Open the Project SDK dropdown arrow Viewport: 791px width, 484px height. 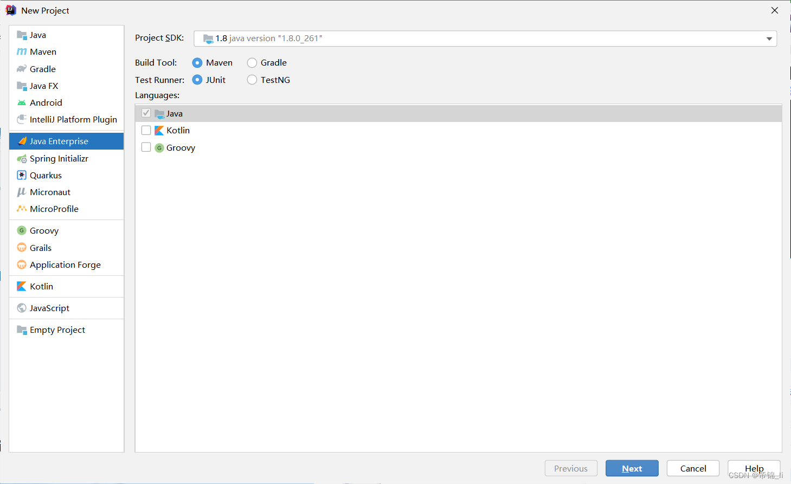pos(769,38)
